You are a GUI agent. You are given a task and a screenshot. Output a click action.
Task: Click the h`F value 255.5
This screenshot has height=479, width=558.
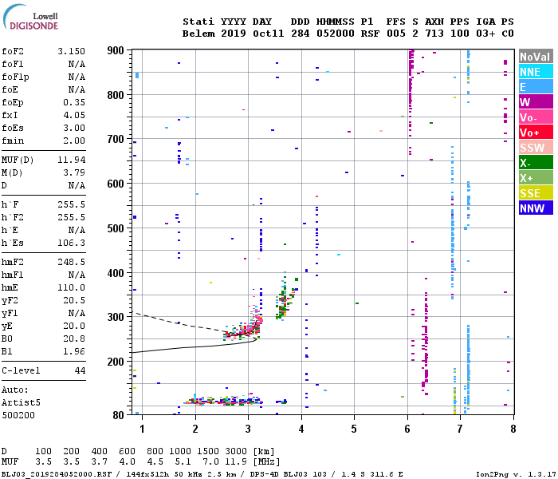[72, 204]
